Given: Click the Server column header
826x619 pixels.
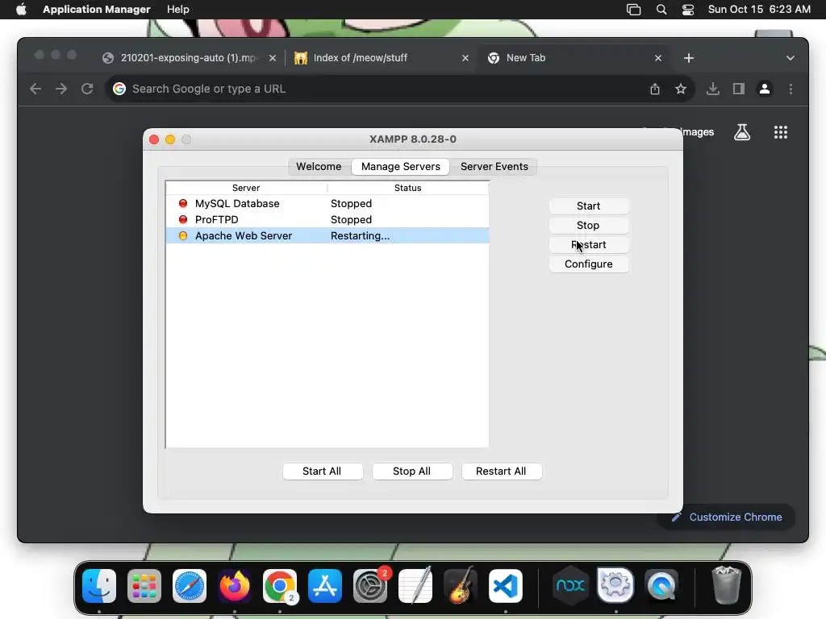Looking at the screenshot, I should click(x=246, y=188).
